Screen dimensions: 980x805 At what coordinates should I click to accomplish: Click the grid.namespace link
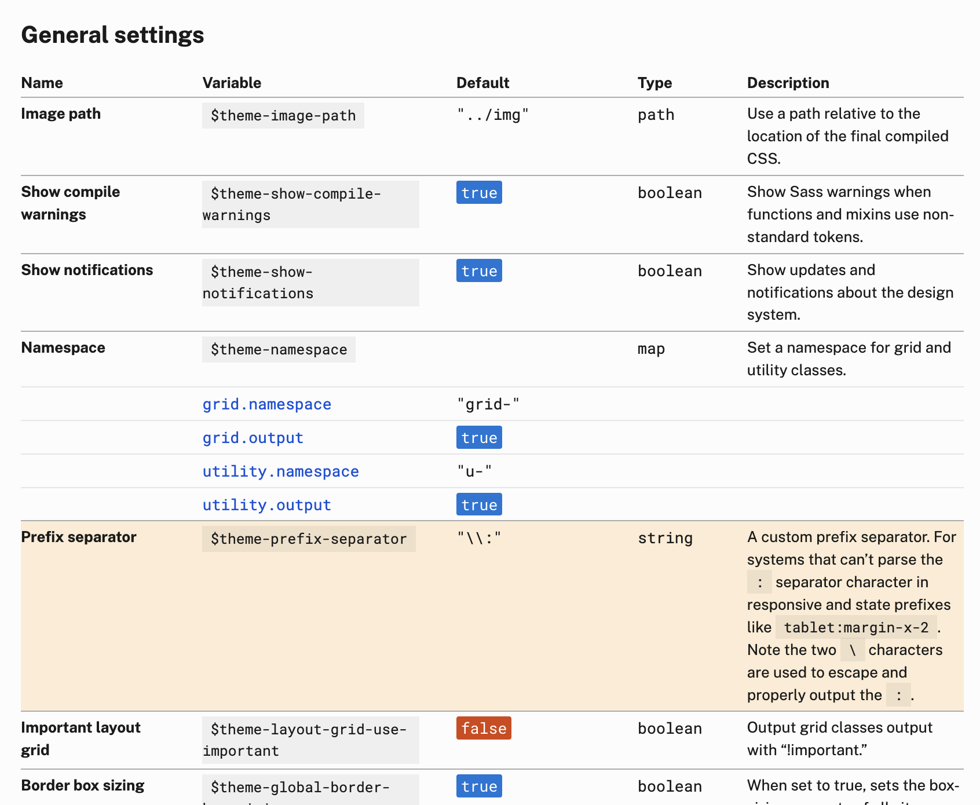click(266, 404)
